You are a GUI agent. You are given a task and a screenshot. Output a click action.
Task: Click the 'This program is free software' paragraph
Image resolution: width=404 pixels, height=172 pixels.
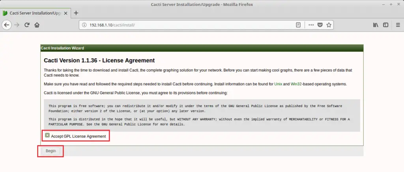click(x=195, y=109)
